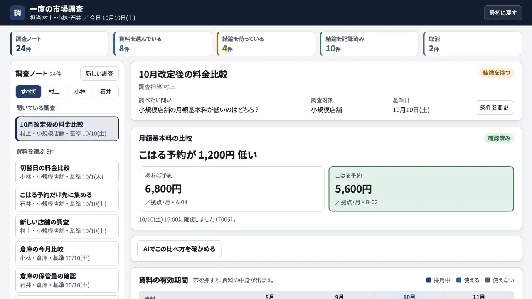This screenshot has height=299, width=532.
Task: Click the 使える legend color swatch
Action: tap(459, 280)
